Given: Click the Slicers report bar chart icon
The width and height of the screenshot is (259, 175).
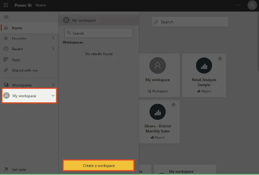Looking at the screenshot, I should pyautogui.click(x=158, y=112).
